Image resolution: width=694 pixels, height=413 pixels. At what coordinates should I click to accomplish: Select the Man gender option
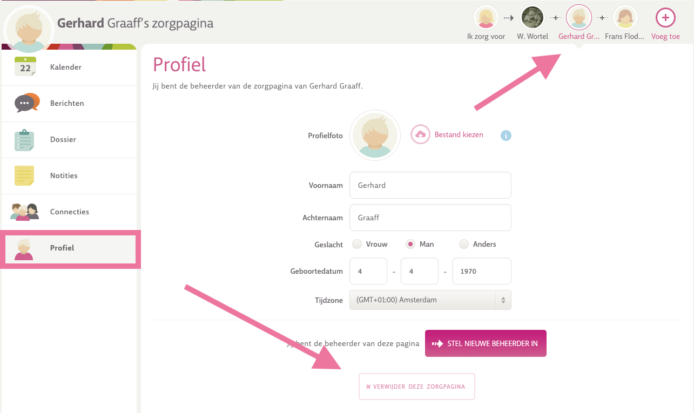tap(410, 244)
